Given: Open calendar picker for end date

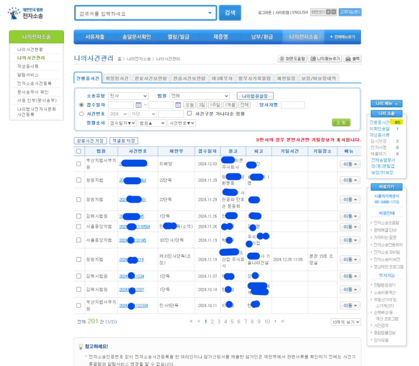Looking at the screenshot, I should [x=177, y=105].
